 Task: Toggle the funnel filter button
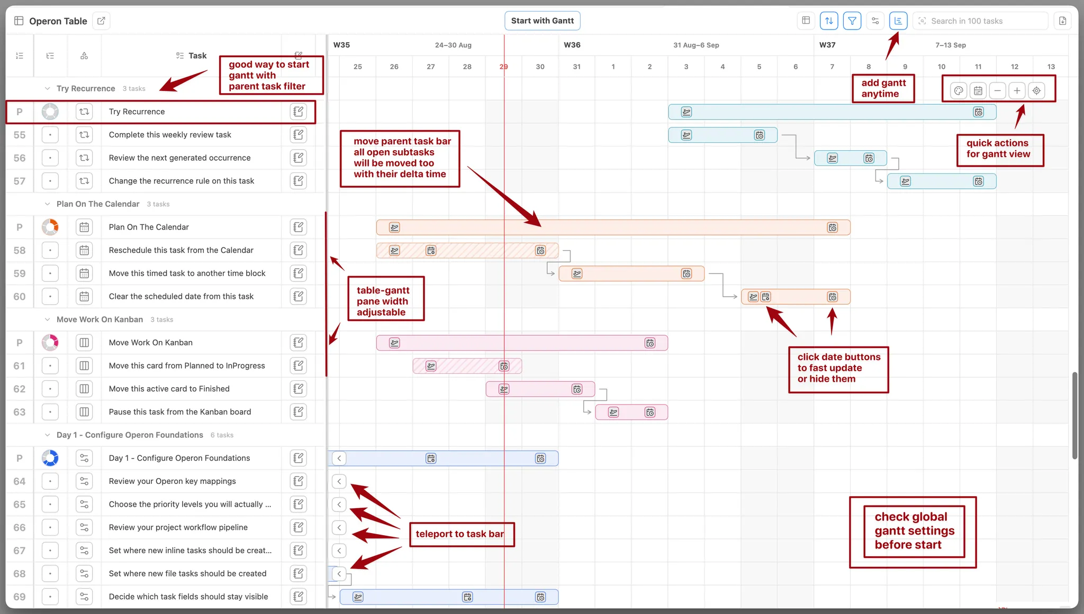coord(852,21)
